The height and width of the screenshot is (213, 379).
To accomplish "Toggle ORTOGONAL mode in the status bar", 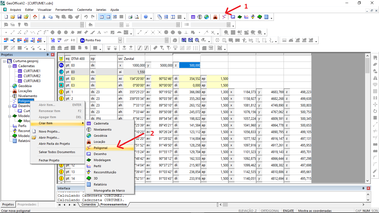I will tap(270, 211).
